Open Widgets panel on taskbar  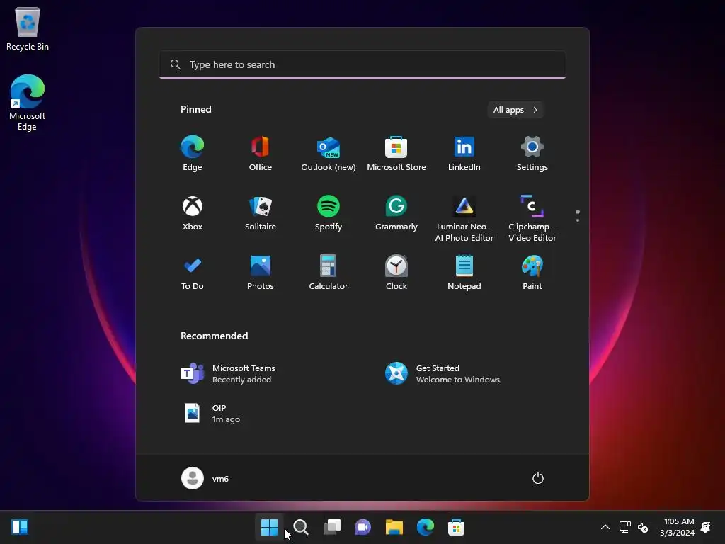click(20, 527)
